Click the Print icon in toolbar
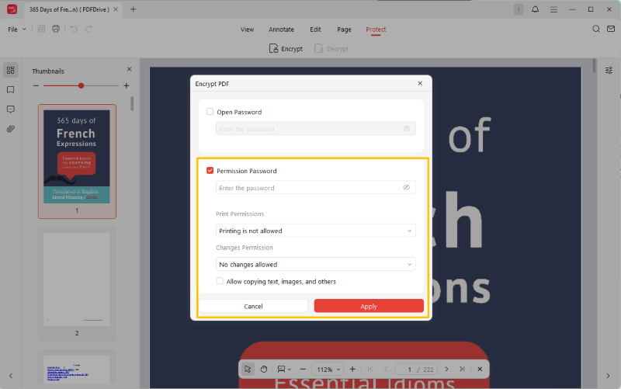This screenshot has width=621, height=389. [56, 29]
